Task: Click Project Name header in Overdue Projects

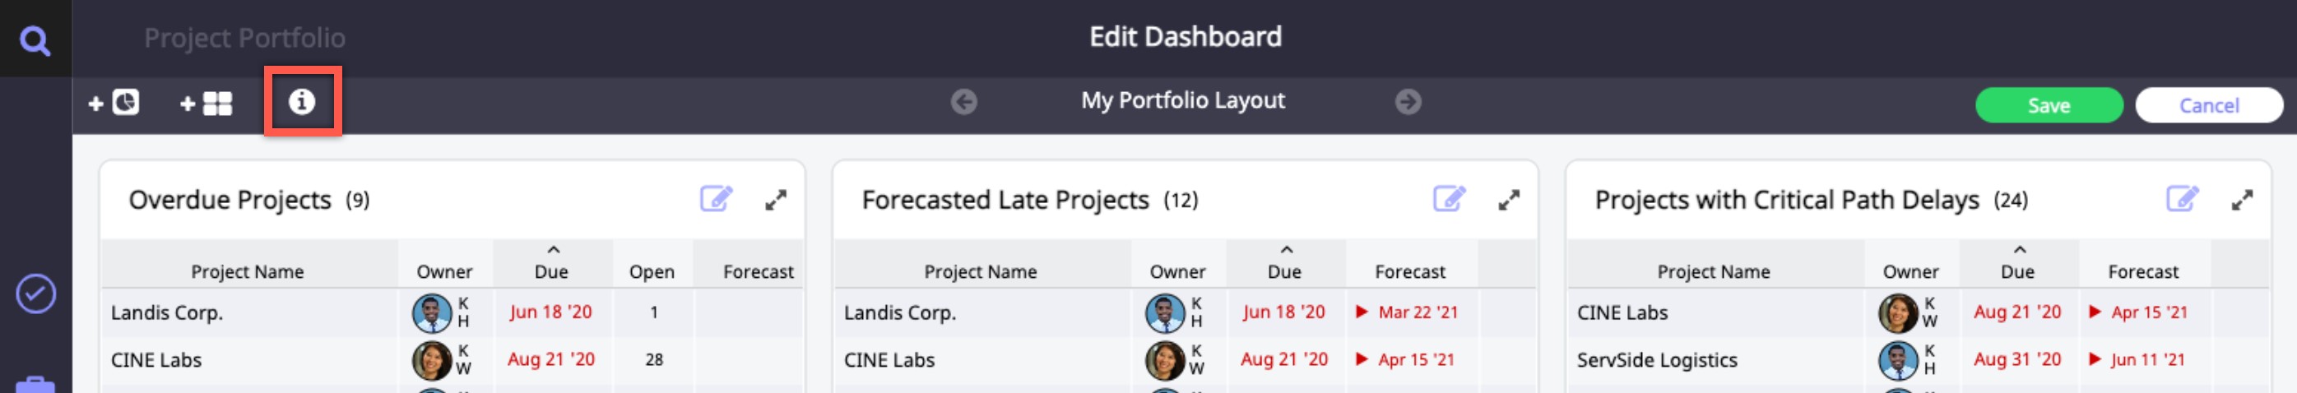Action: pos(247,271)
